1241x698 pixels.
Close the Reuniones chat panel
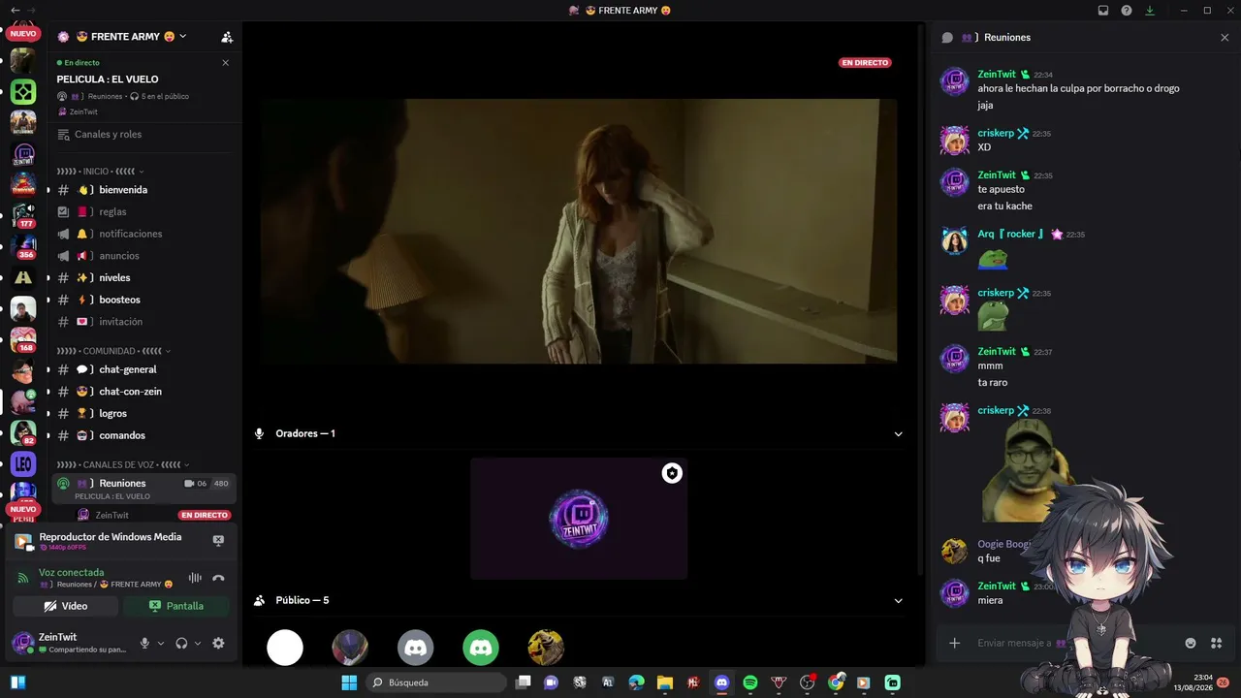click(1225, 38)
